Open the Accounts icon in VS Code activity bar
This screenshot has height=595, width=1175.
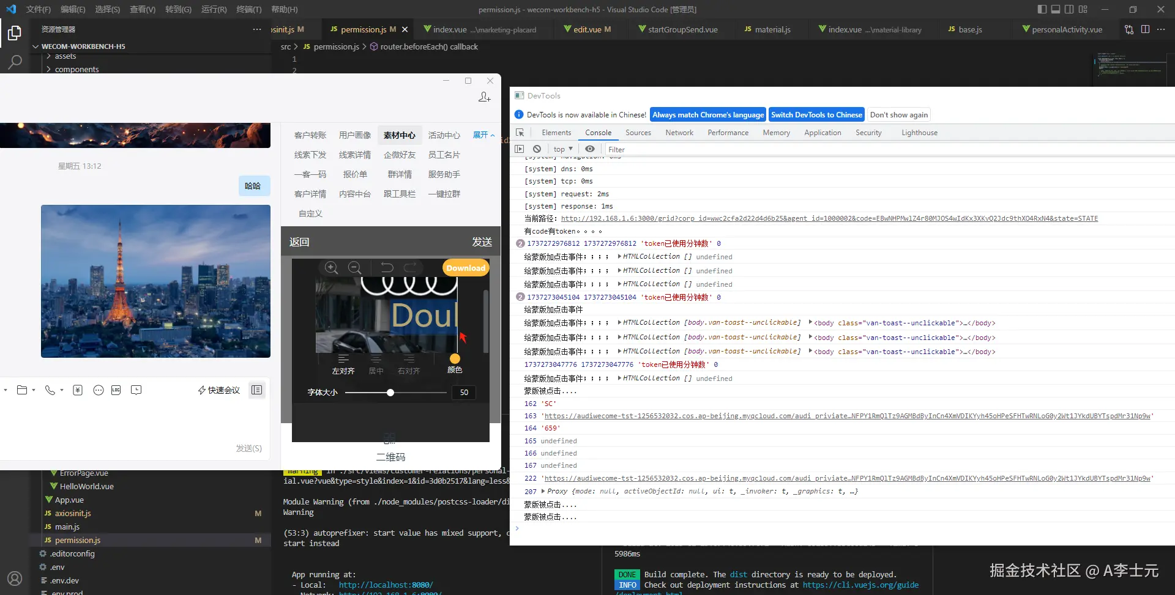click(x=15, y=578)
